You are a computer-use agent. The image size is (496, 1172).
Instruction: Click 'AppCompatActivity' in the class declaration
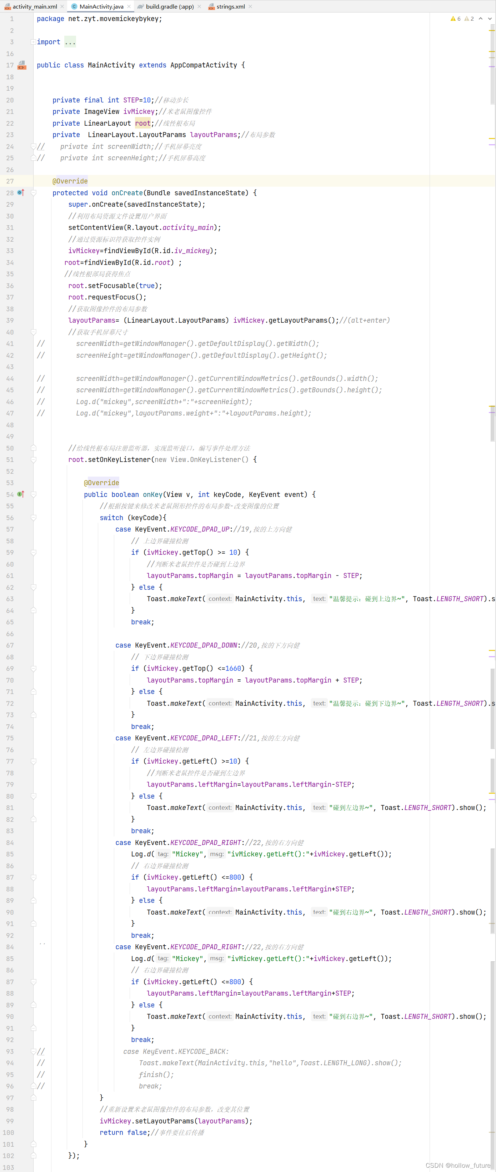pos(204,65)
